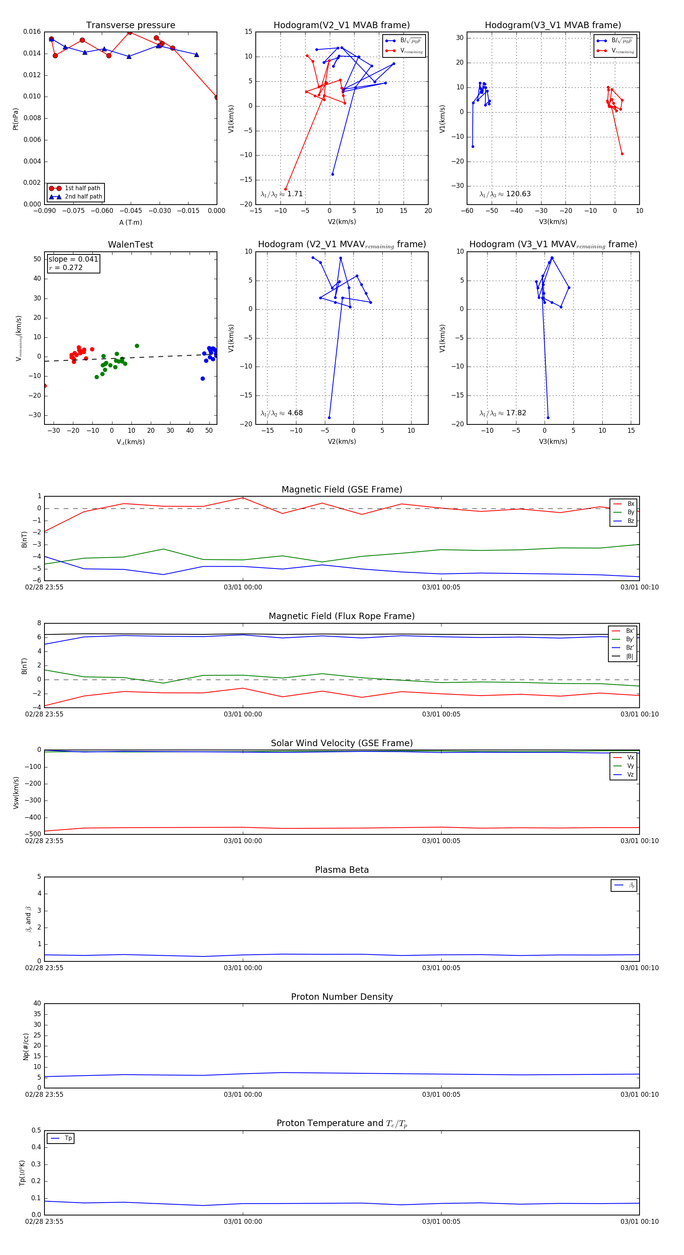Click the 'WalenTest' plot title

point(130,245)
